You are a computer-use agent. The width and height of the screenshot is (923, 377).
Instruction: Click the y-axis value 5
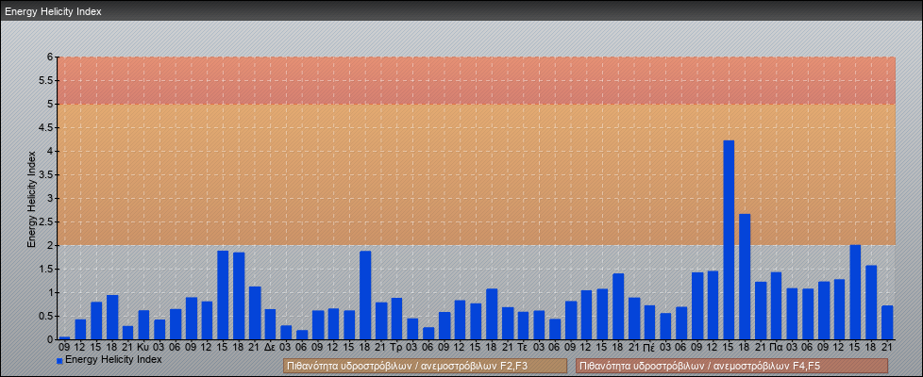pos(50,104)
